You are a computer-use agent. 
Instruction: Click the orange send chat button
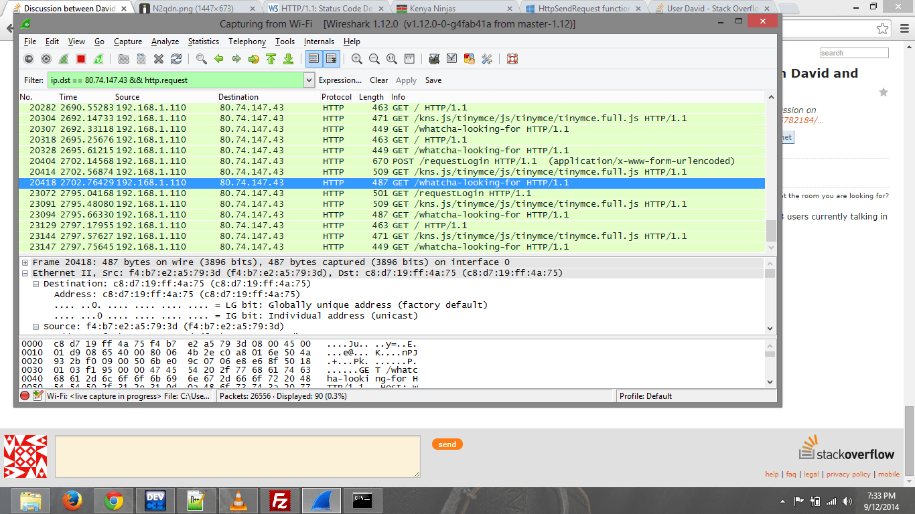(x=447, y=444)
